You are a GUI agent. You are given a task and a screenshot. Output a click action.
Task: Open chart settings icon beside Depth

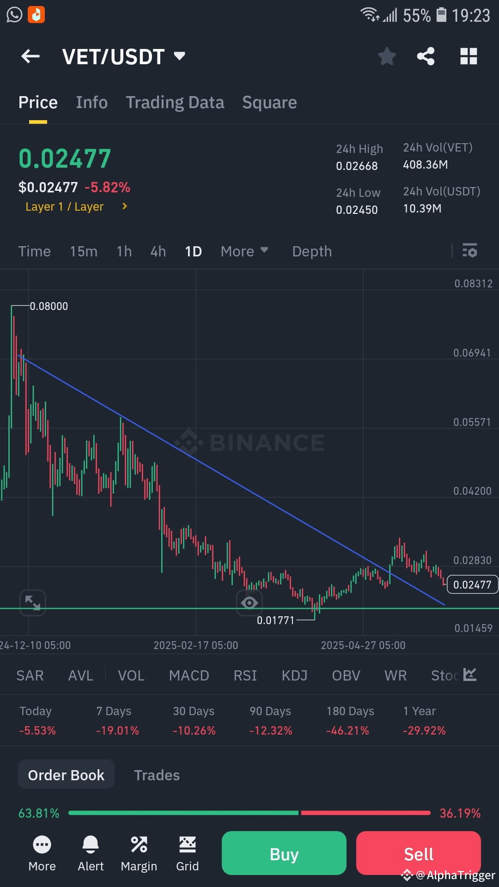coord(469,251)
